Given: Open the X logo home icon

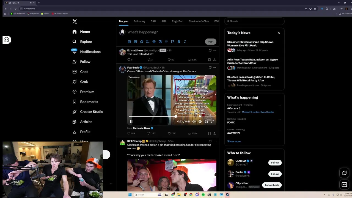Looking at the screenshot, I should tap(75, 21).
